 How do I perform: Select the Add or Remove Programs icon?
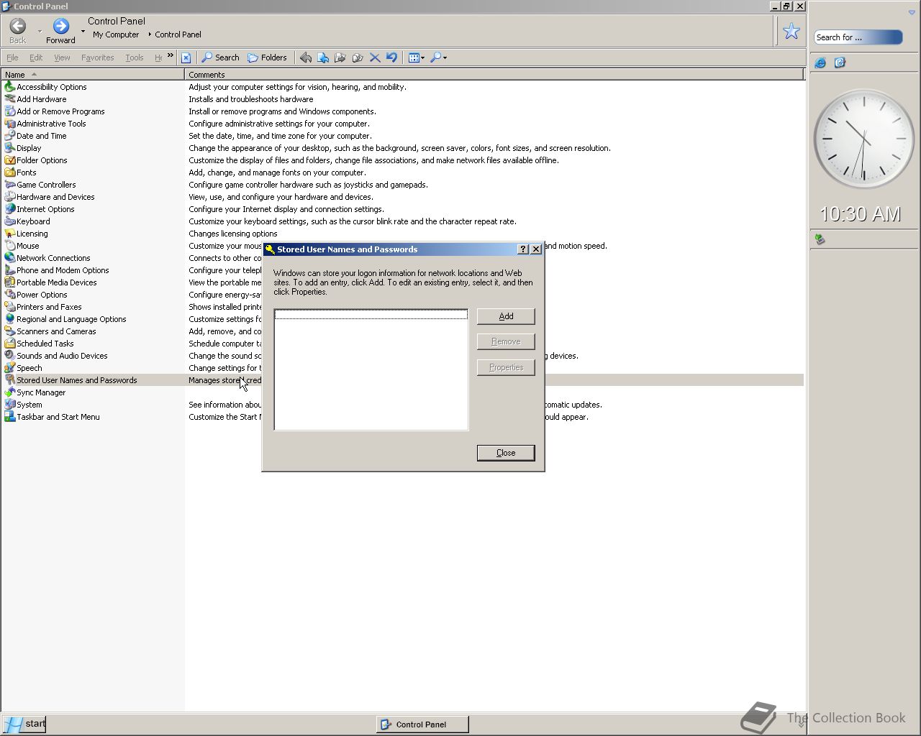click(x=10, y=111)
